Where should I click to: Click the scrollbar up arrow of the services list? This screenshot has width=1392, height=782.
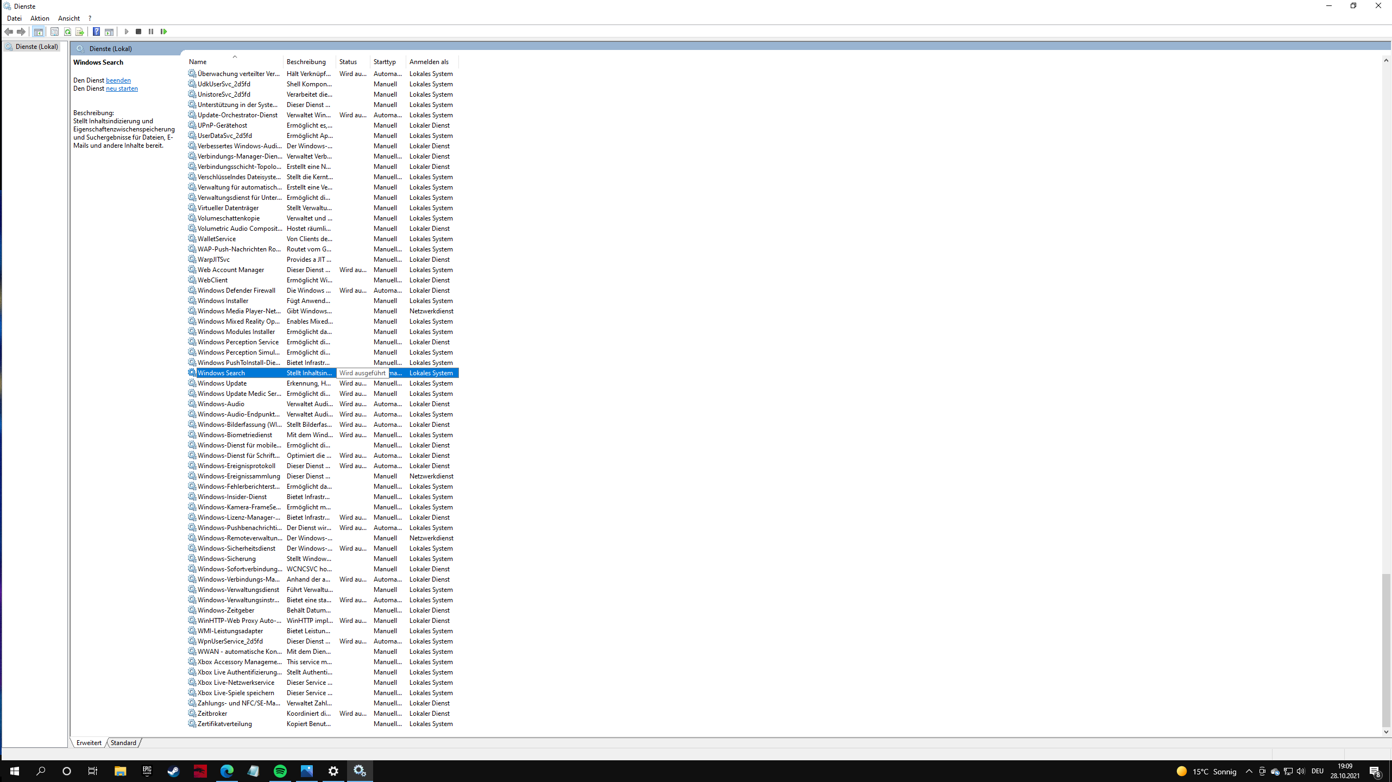1386,60
